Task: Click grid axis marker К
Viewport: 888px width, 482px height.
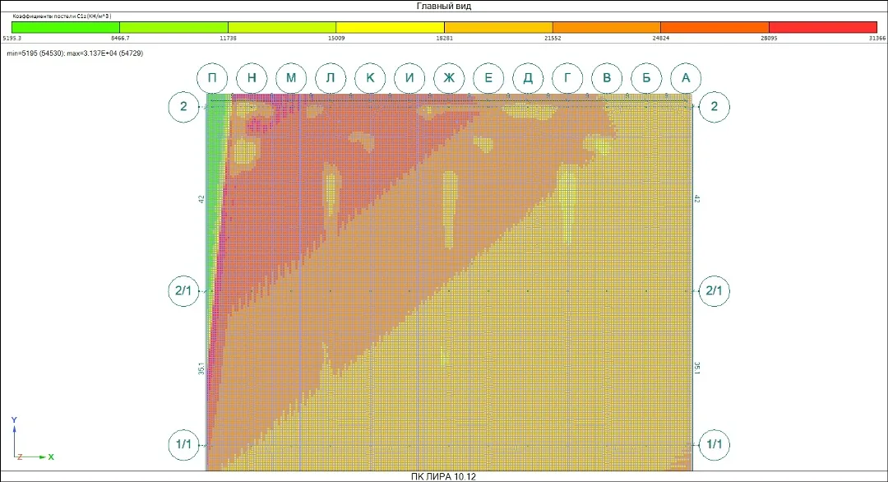Action: point(370,78)
